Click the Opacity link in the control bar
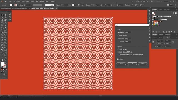 [x=58, y=5]
